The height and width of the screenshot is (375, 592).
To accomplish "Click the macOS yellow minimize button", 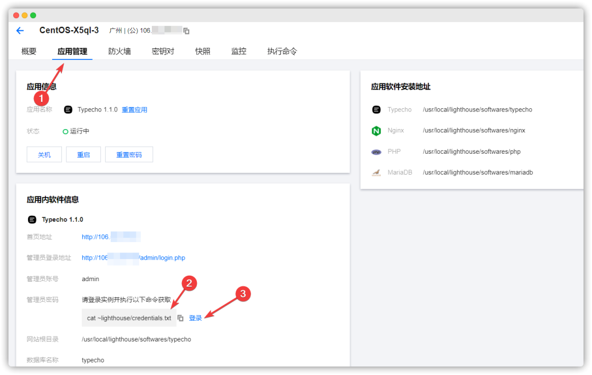I will [x=25, y=15].
